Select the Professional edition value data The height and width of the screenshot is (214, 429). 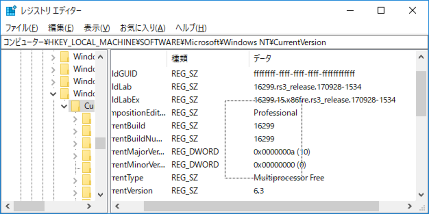275,113
